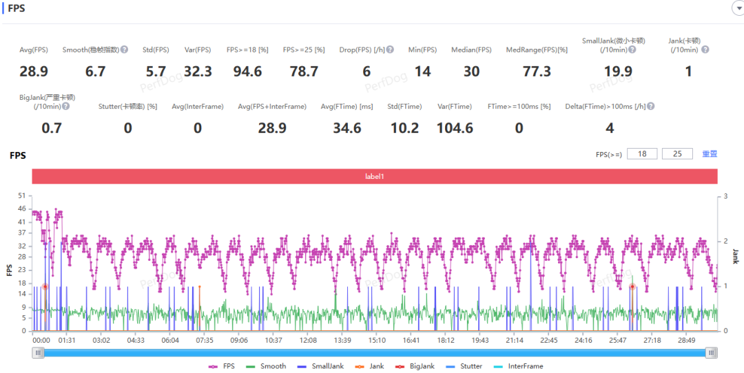The width and height of the screenshot is (744, 373).
Task: Click FPS threshold input showing 25
Action: tap(677, 154)
